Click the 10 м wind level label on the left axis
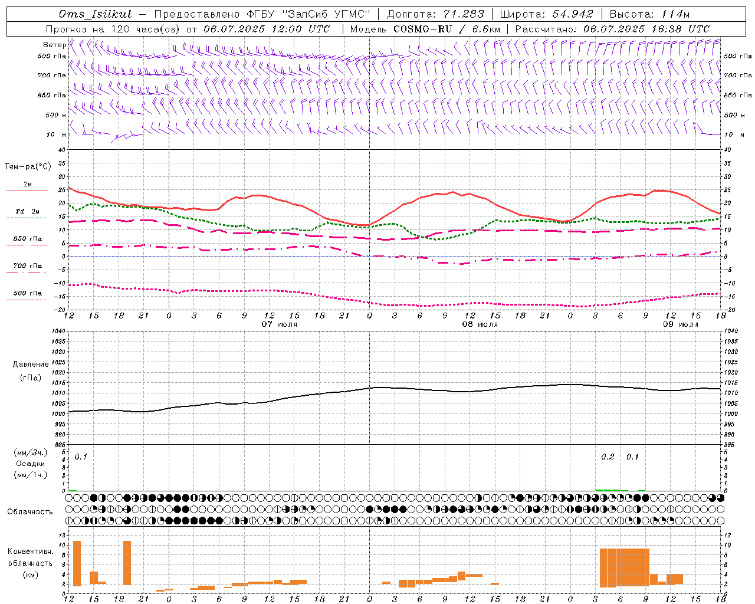The height and width of the screenshot is (604, 755). coord(56,134)
